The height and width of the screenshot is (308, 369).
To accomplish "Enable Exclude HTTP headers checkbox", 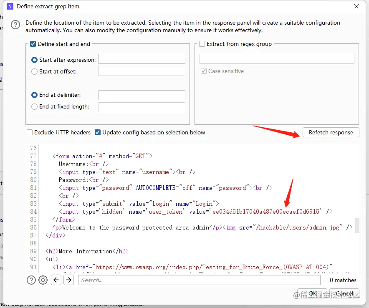I will coord(30,132).
